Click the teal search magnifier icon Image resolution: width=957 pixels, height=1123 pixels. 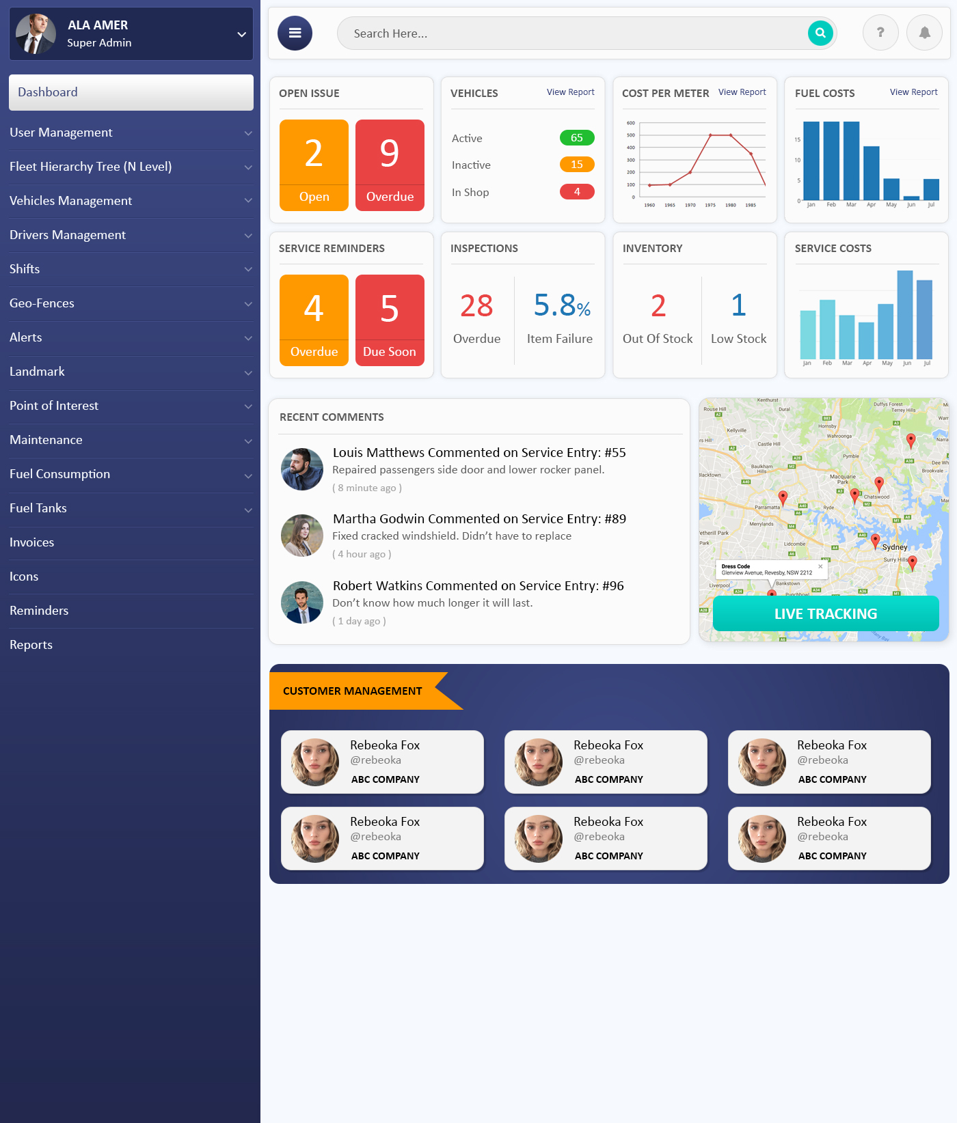pos(820,33)
